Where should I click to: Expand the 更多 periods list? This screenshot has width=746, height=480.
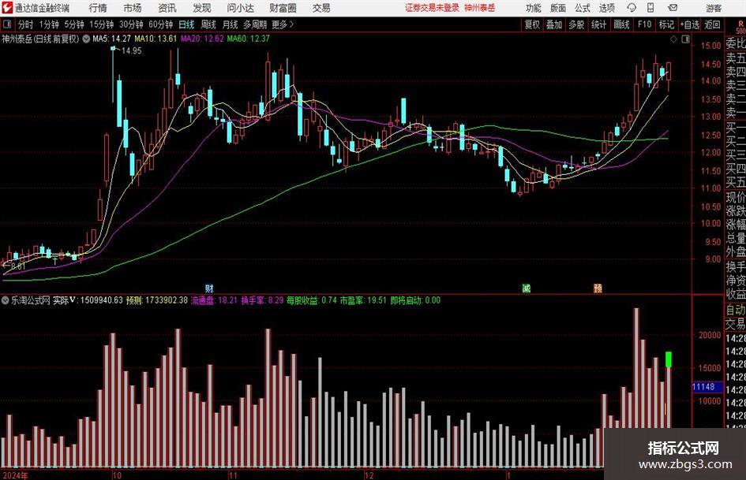click(283, 24)
